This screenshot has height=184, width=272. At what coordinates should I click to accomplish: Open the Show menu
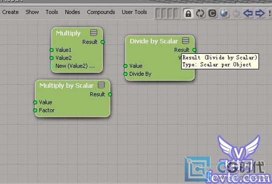(32, 12)
